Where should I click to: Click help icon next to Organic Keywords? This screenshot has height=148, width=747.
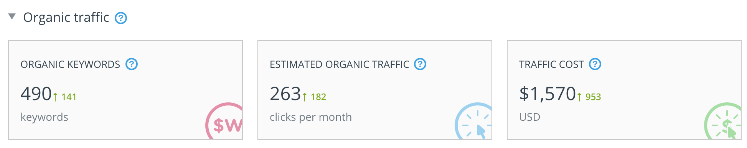click(132, 64)
